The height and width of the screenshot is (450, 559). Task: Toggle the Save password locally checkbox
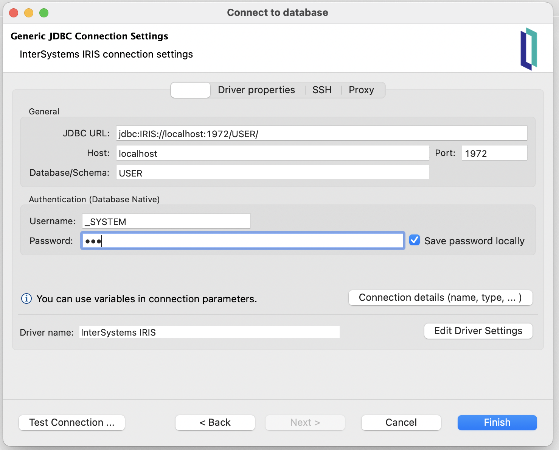[x=415, y=240]
